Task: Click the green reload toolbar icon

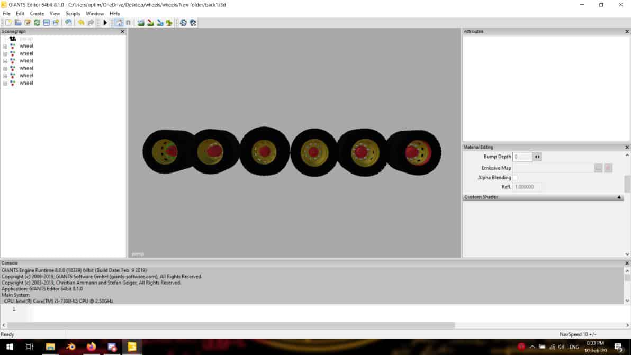Action: pos(37,23)
